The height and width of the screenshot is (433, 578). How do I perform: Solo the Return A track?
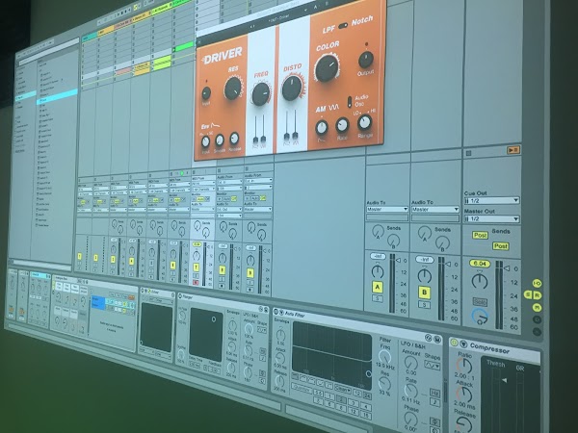pyautogui.click(x=377, y=298)
